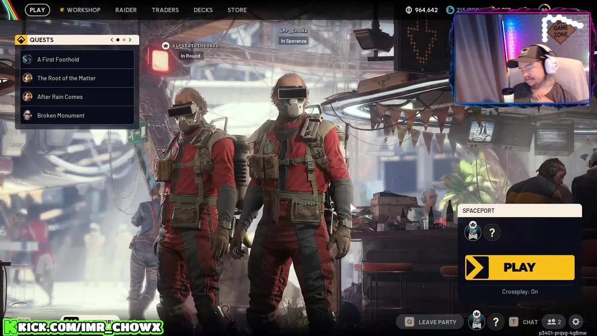Go to next quests page arrow
The image size is (597, 336).
[130, 40]
